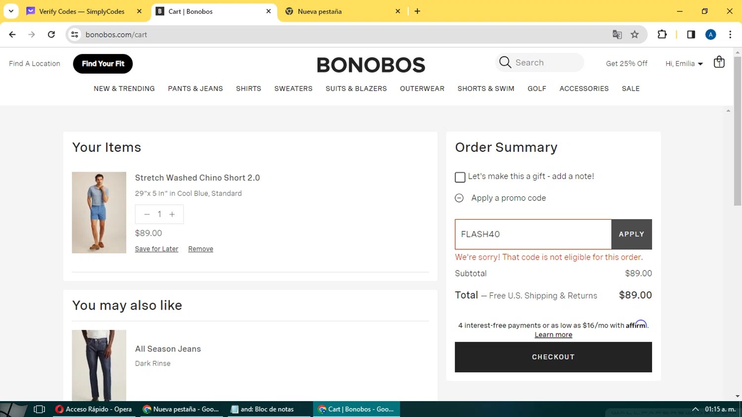Remove the chino short from cart

(200, 249)
